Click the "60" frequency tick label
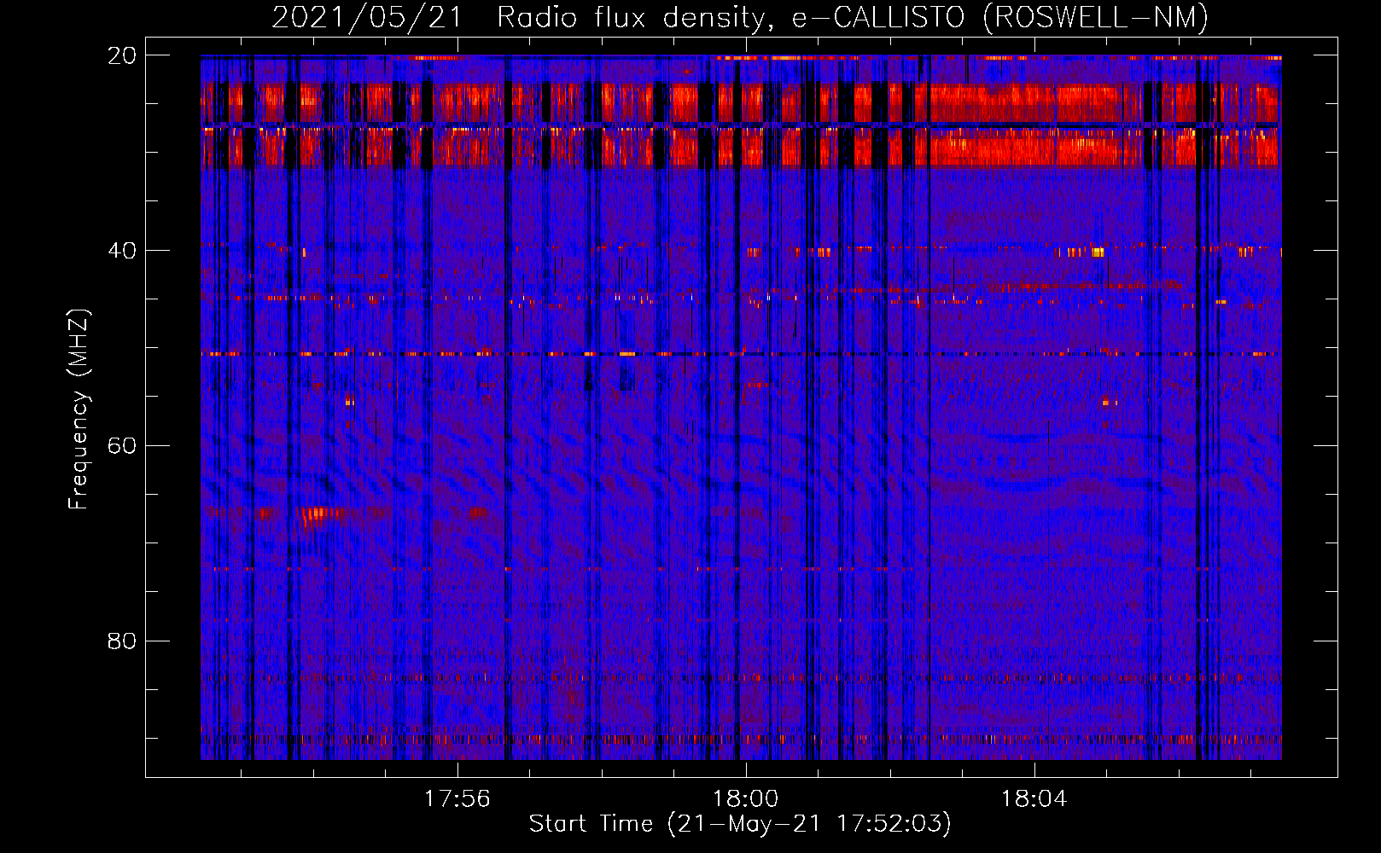This screenshot has width=1381, height=853. pos(122,446)
